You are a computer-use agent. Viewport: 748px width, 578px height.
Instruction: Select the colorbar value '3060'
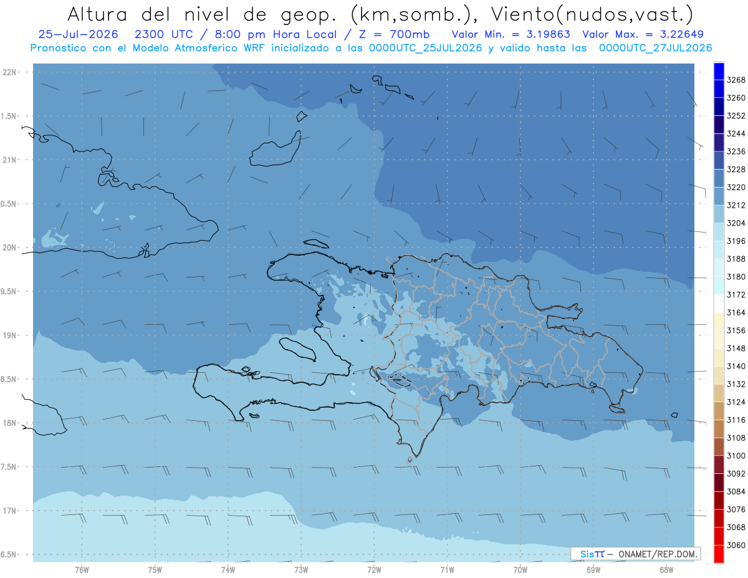tap(736, 545)
